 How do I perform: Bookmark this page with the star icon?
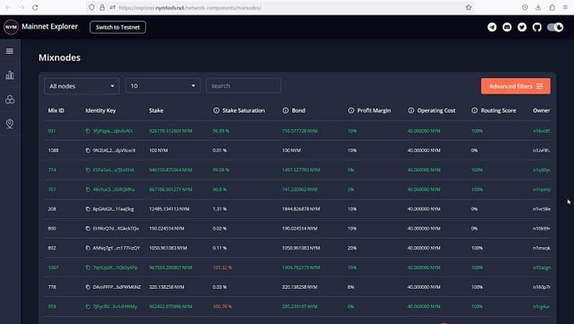[x=469, y=7]
